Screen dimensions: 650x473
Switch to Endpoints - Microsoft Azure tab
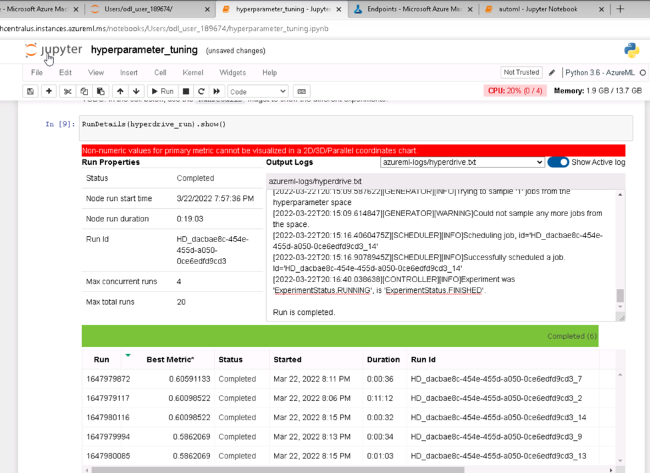pyautogui.click(x=413, y=9)
